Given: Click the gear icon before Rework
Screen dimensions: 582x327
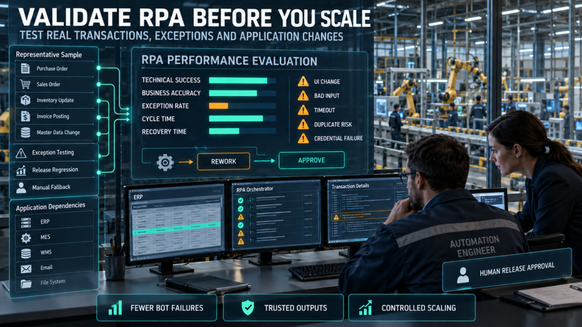Looking at the screenshot, I should (165, 162).
